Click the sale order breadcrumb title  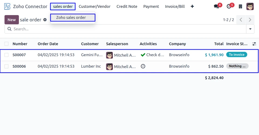coord(30,20)
